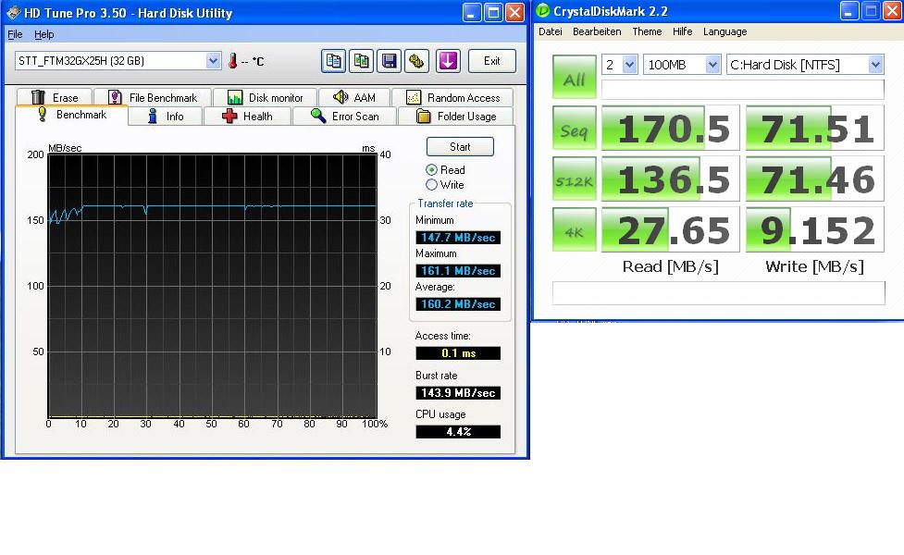
Task: Switch to the Folder Usage tab
Action: click(455, 117)
